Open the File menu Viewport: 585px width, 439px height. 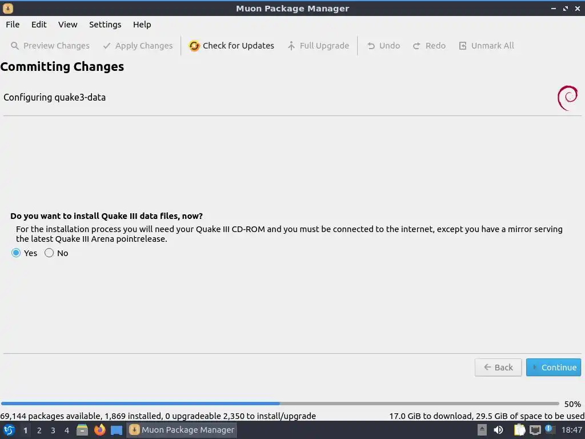(13, 25)
